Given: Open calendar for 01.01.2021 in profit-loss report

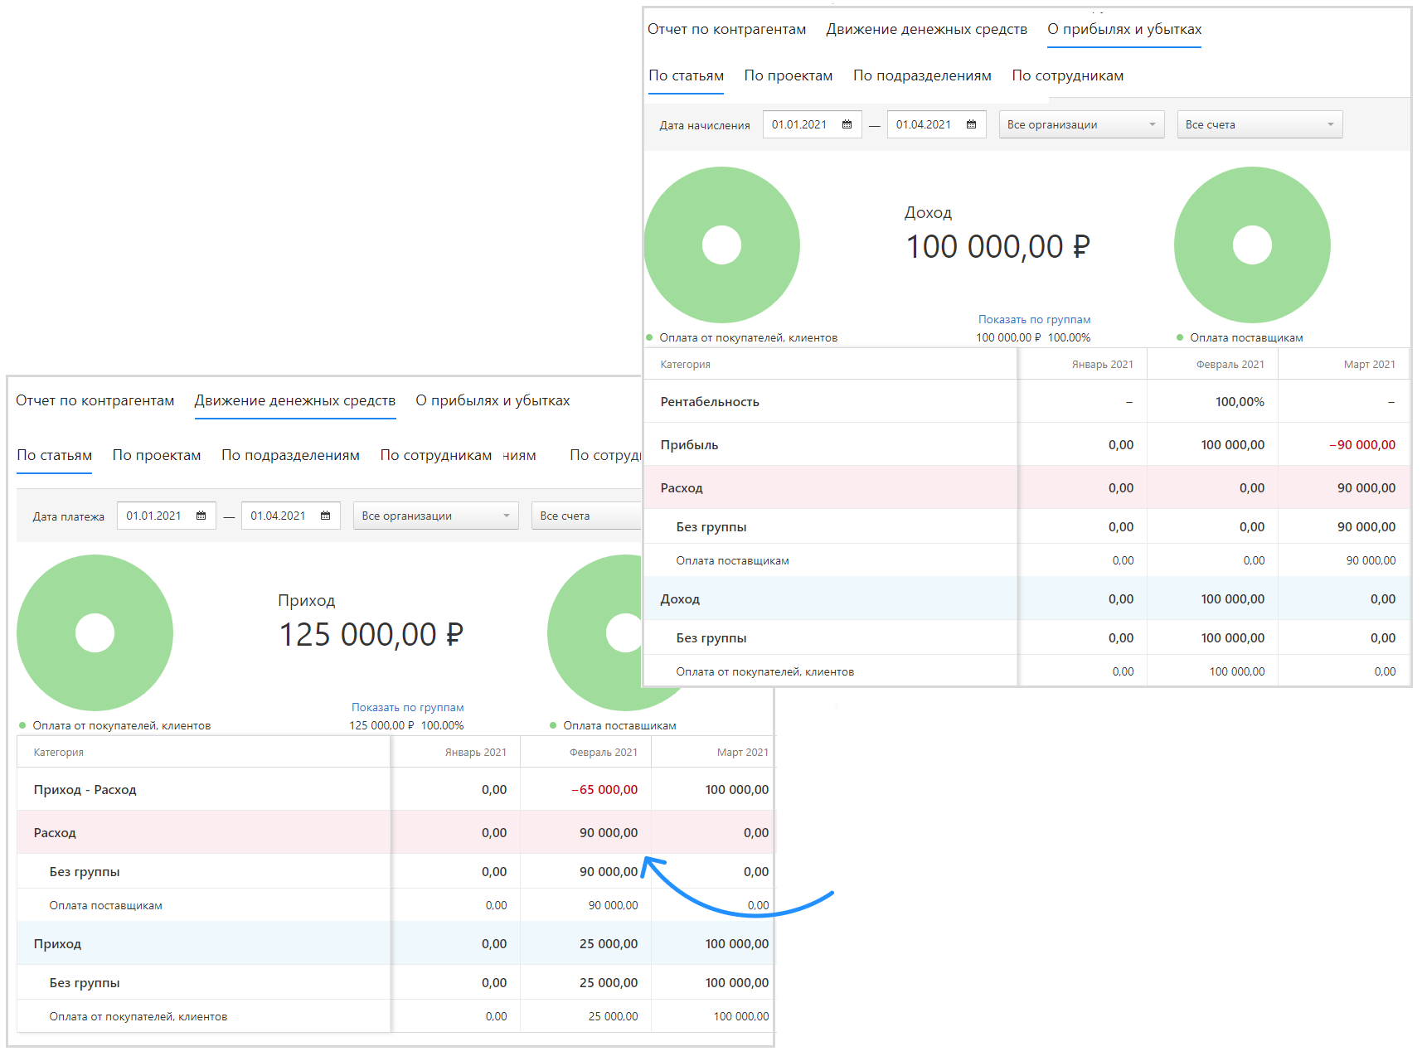Looking at the screenshot, I should (x=847, y=124).
